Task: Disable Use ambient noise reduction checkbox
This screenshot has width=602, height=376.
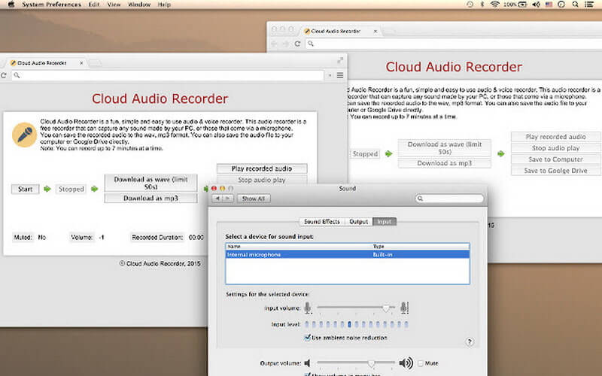Action: click(x=306, y=338)
